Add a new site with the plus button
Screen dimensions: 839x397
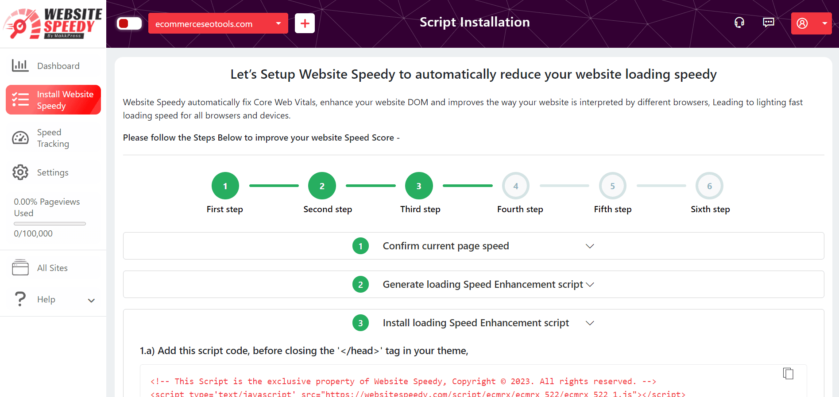click(x=305, y=23)
